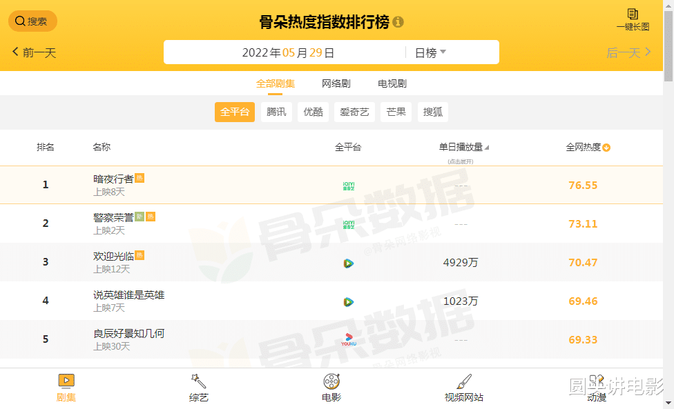Click heat value 73.11
Viewport: 674px width, 409px height.
click(583, 224)
